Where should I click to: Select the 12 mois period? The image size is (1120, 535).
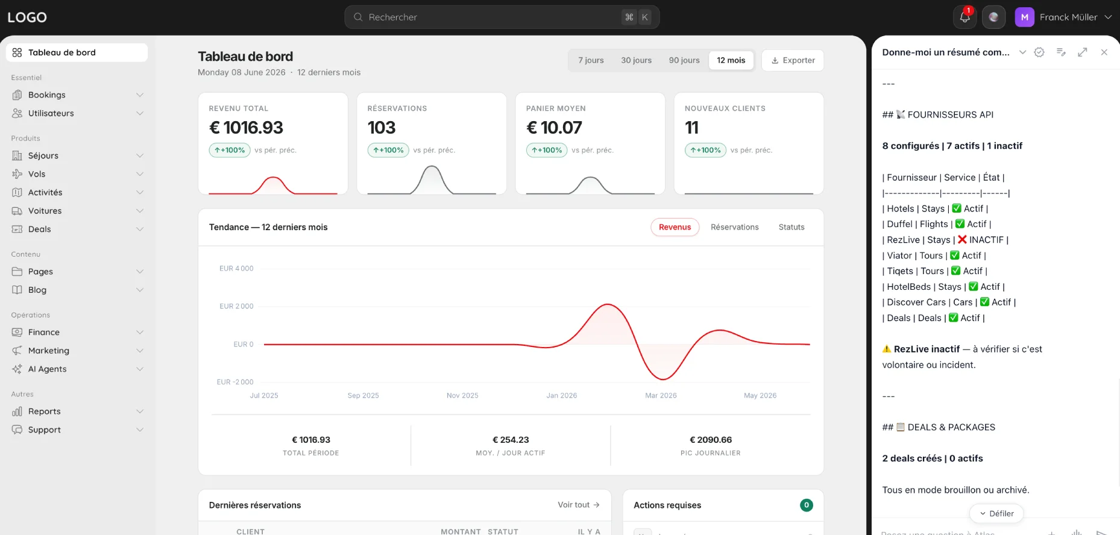(731, 60)
